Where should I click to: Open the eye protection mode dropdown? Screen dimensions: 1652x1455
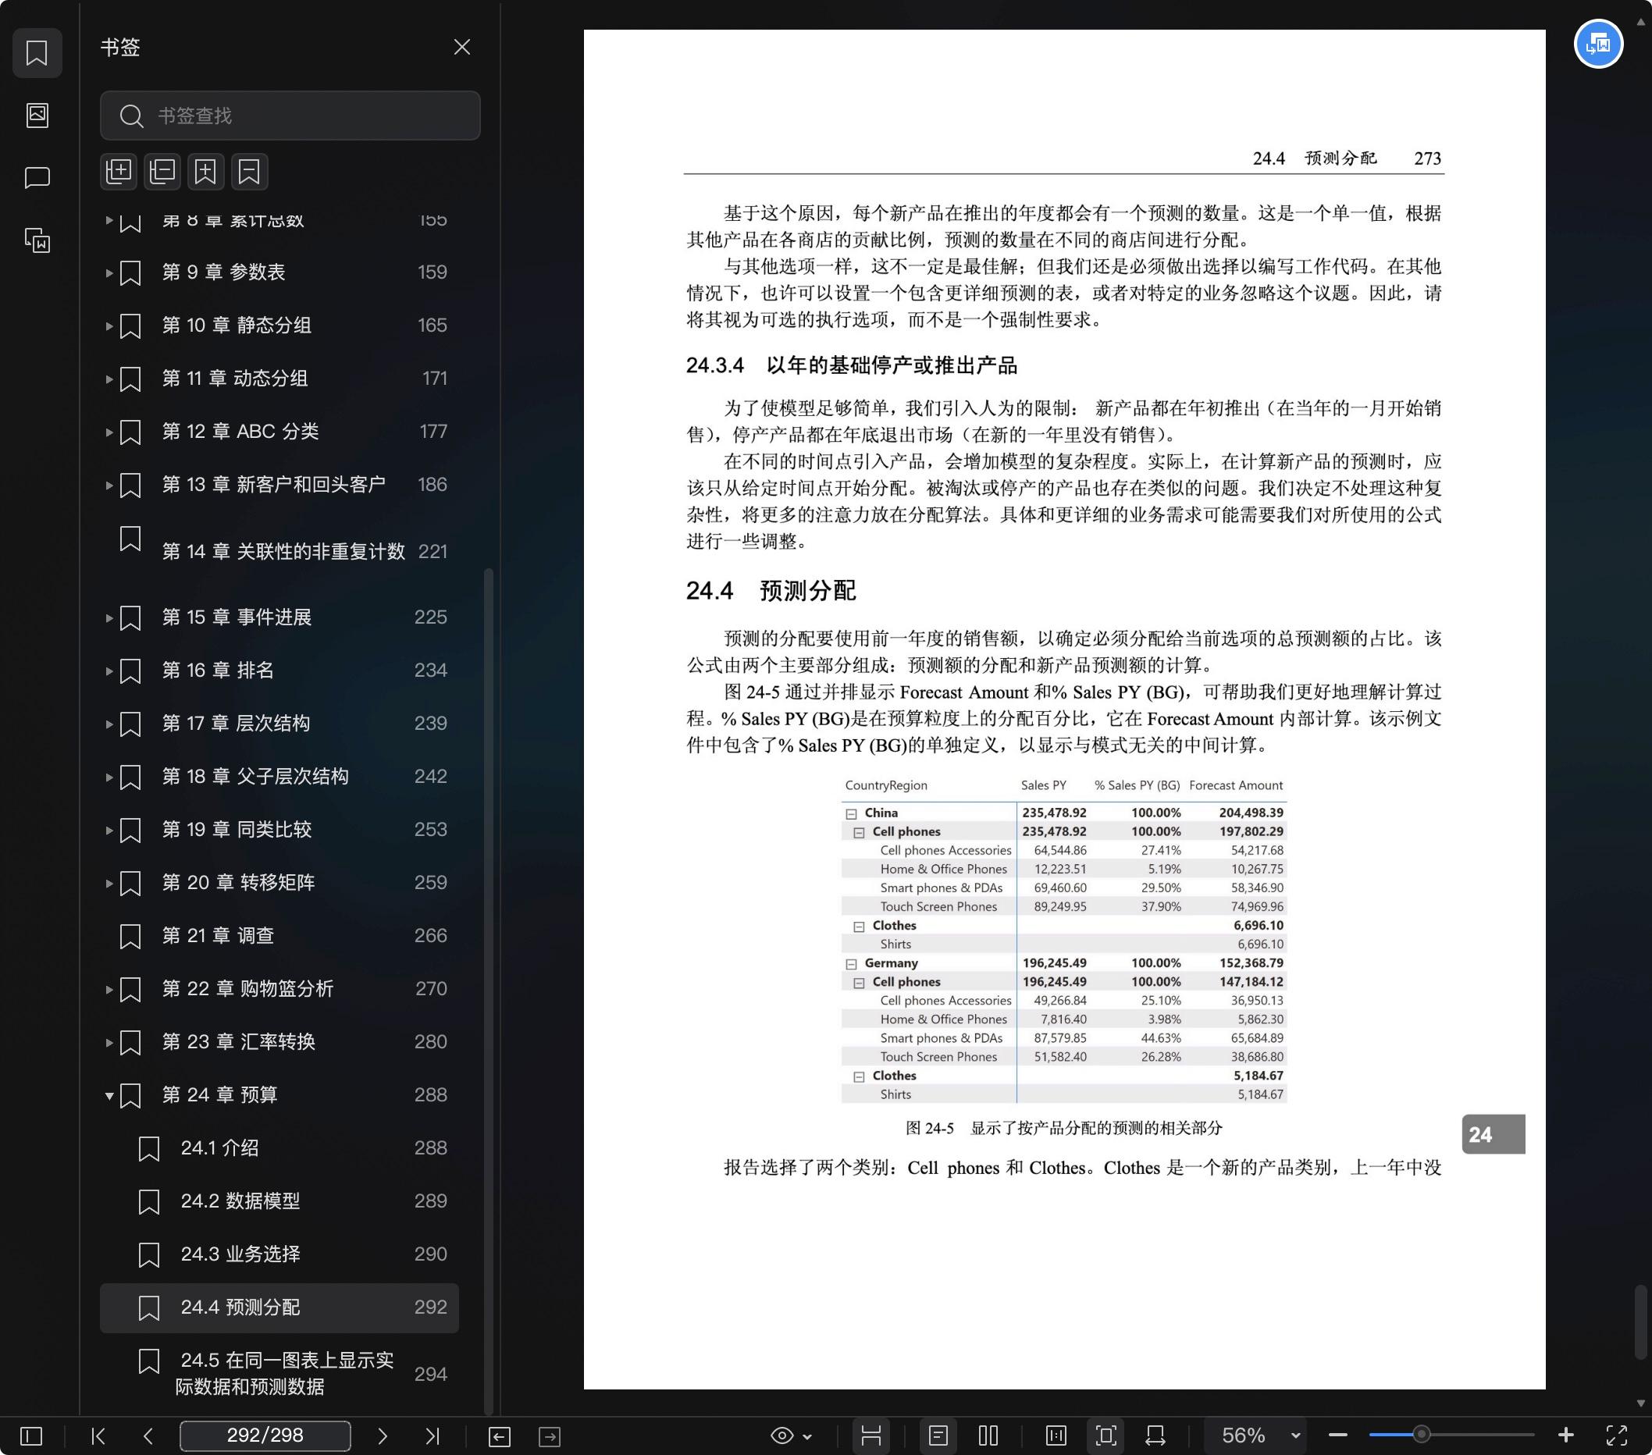pyautogui.click(x=791, y=1435)
